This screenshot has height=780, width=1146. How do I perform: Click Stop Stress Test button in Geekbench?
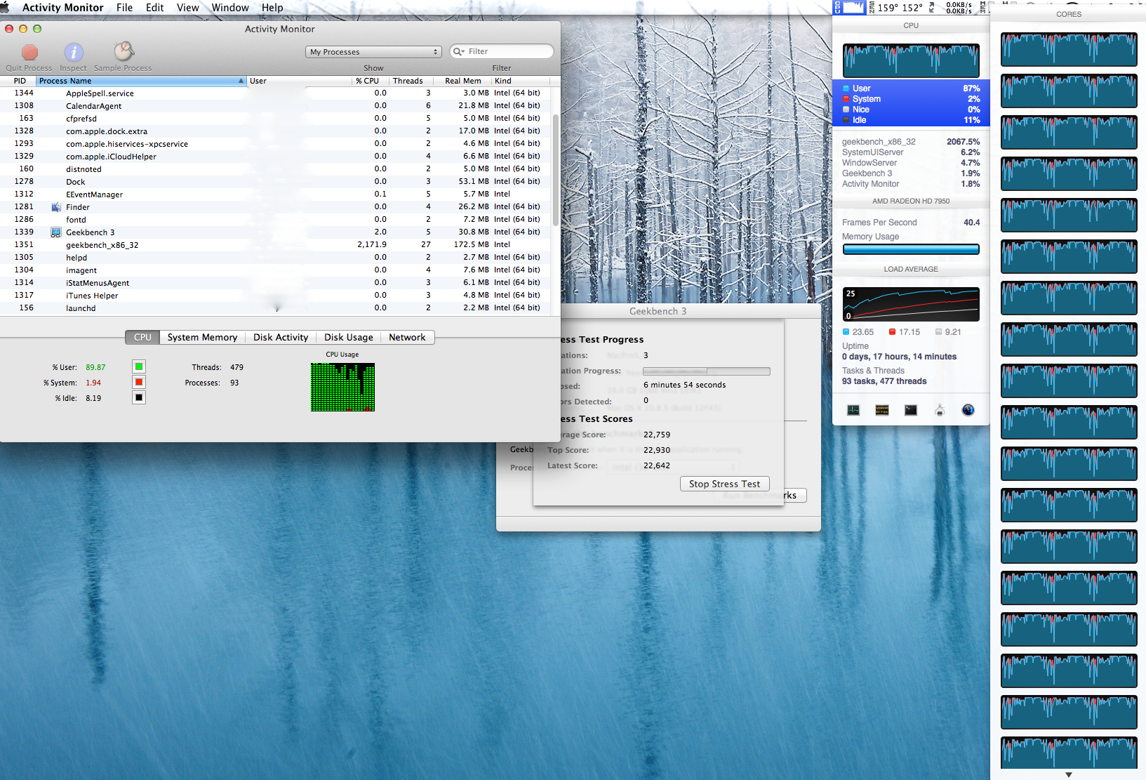[724, 484]
